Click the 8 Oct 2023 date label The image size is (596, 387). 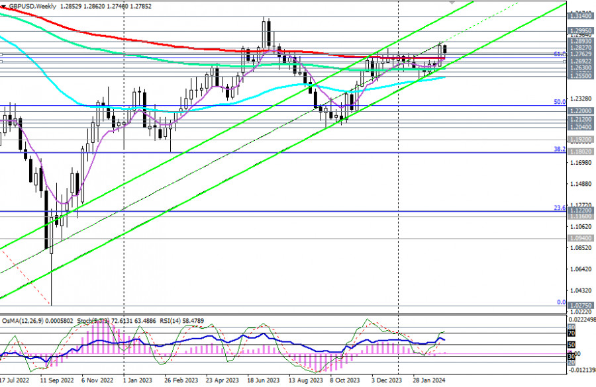tap(345, 380)
